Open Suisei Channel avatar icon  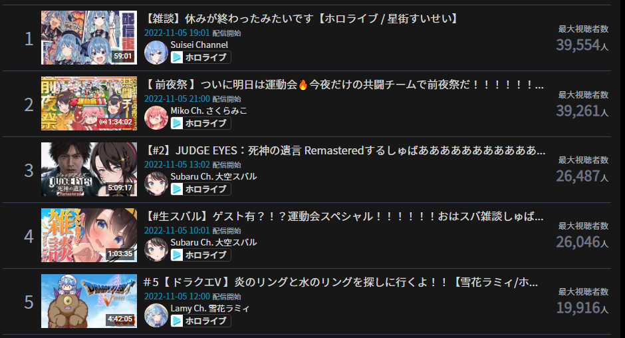point(156,53)
